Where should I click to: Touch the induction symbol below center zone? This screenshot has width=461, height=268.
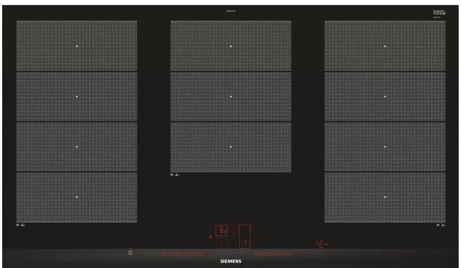tap(175, 175)
